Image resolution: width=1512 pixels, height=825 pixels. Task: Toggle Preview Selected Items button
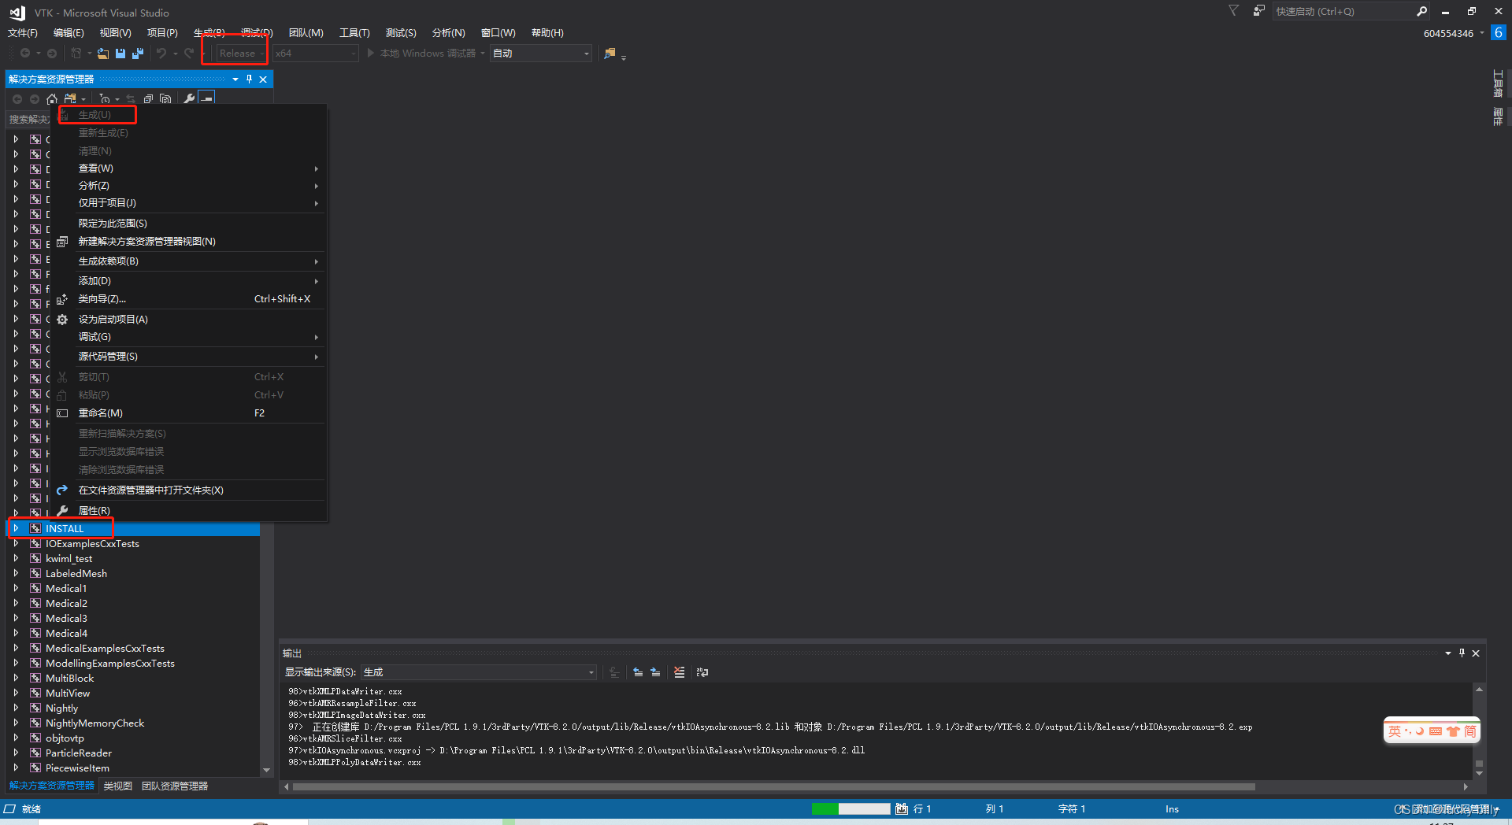[206, 99]
